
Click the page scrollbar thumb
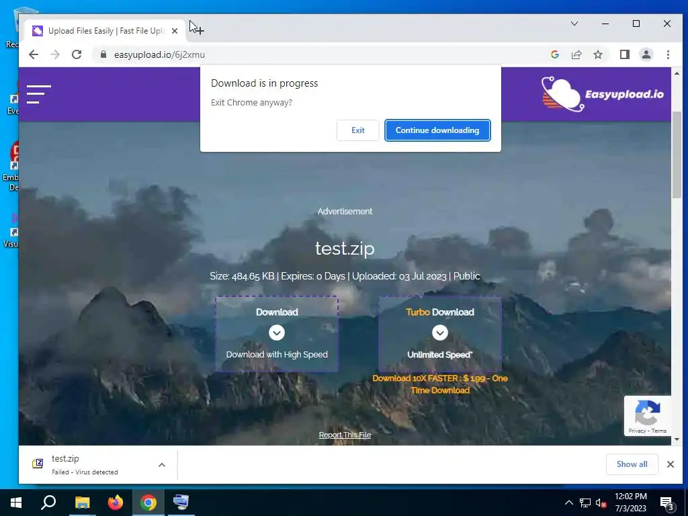[x=677, y=155]
